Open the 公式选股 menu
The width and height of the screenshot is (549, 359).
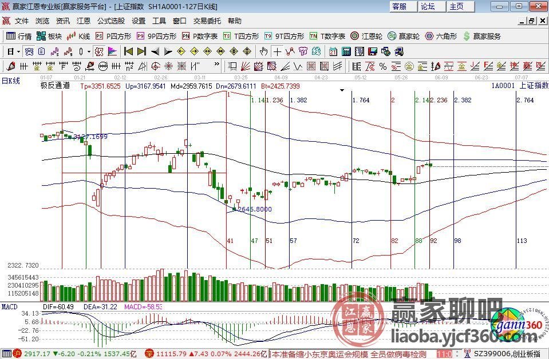coord(111,21)
